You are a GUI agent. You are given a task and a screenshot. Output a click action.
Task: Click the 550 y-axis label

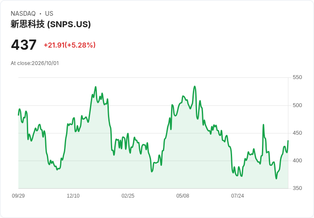point(297,77)
